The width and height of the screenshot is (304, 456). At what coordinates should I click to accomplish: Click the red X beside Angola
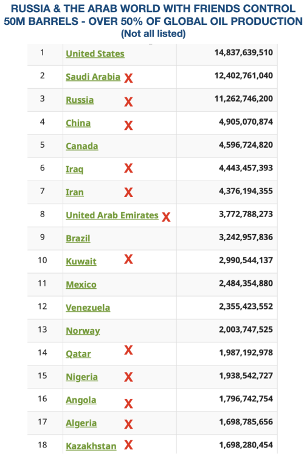pyautogui.click(x=128, y=404)
